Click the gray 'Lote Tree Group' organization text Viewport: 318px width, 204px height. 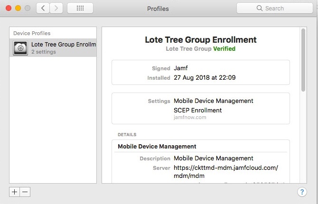188,49
